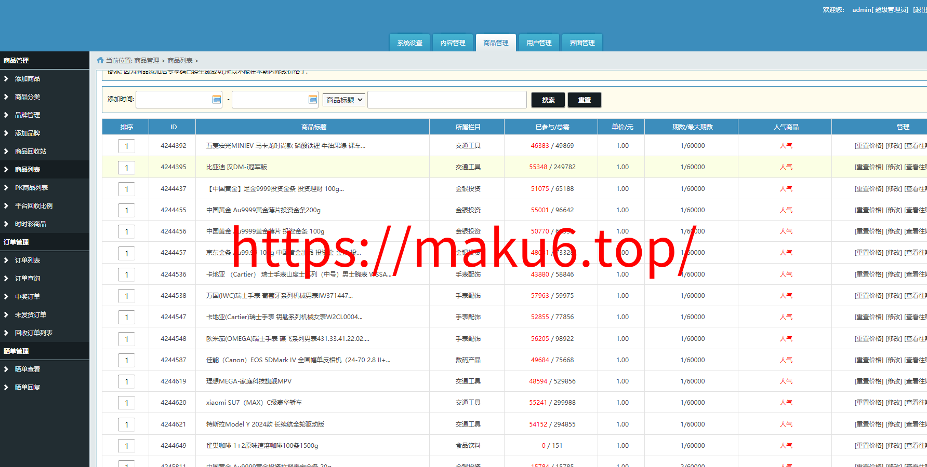The width and height of the screenshot is (927, 467).
Task: Open the 商品标题 search field dropdown
Action: click(x=344, y=100)
